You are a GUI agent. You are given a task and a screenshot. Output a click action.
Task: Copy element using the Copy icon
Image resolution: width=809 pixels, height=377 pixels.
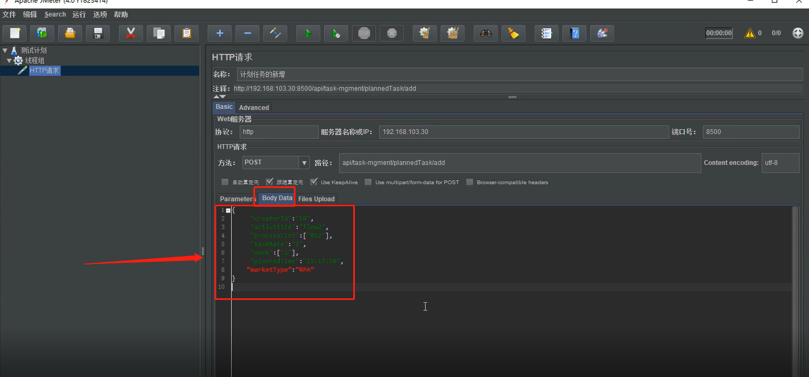[x=159, y=33]
